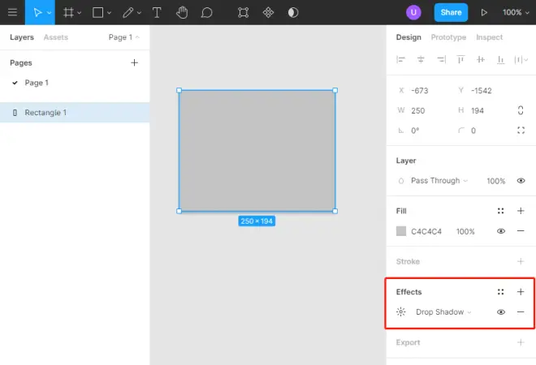
Task: Toggle Fill visibility eye icon
Action: tap(501, 231)
